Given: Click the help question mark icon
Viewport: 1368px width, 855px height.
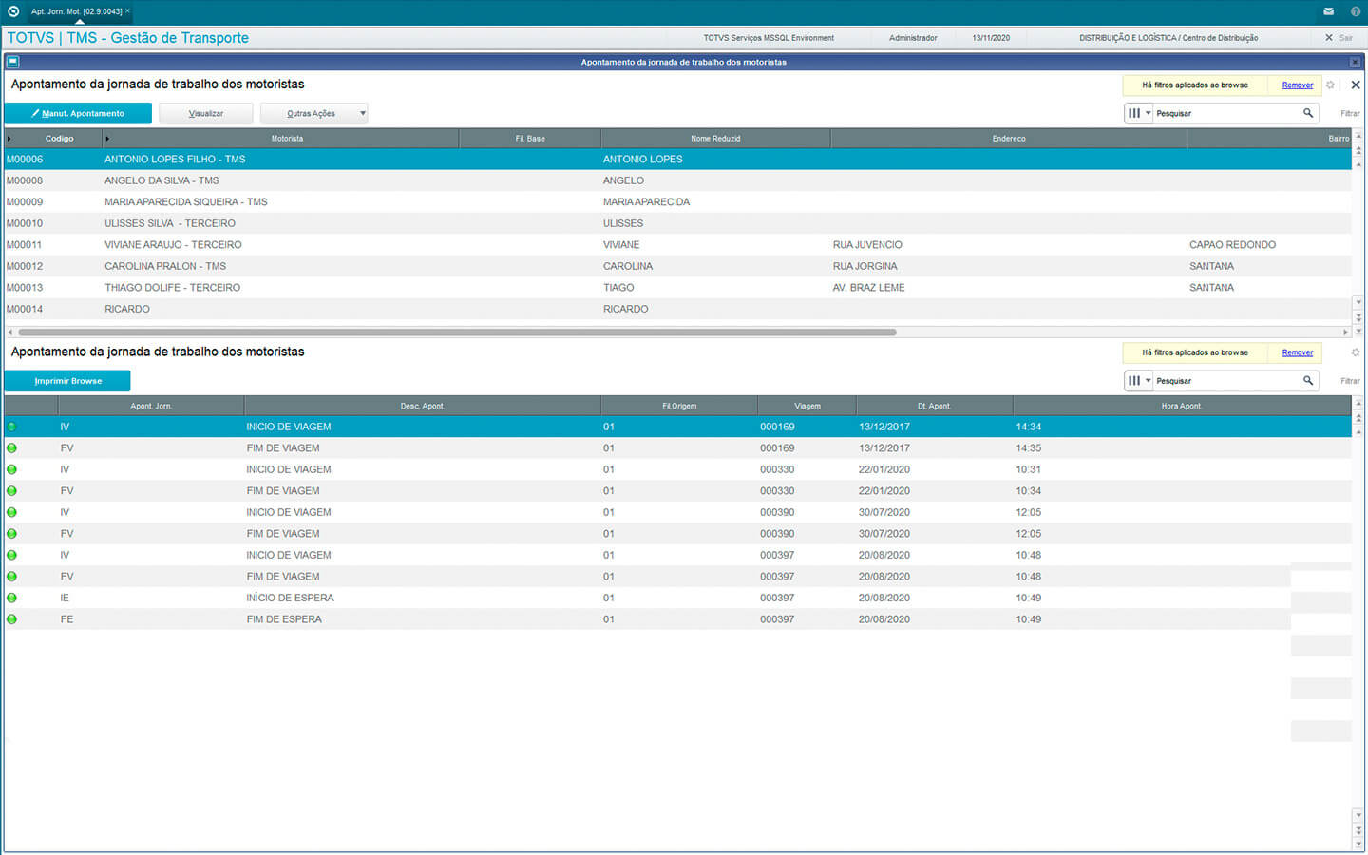Looking at the screenshot, I should pos(1355,11).
